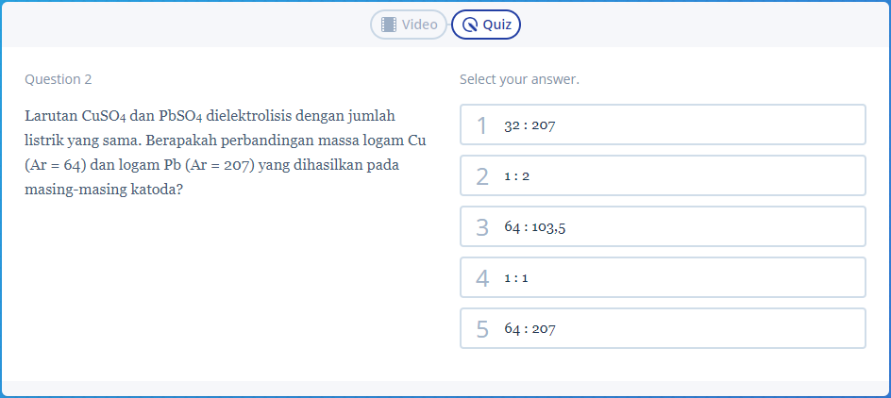
Task: Click the Quiz tab circular icon
Action: 470,25
